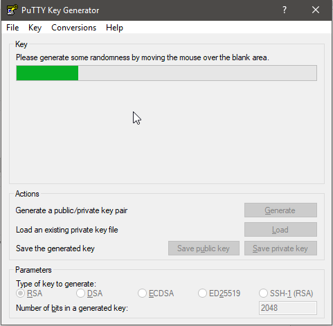Screen dimensions: 333x326
Task: Close the PuTTY Key Generator window
Action: point(316,10)
